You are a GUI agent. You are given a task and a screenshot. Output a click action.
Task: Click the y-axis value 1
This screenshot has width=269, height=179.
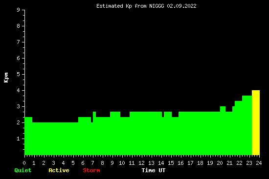point(19,139)
